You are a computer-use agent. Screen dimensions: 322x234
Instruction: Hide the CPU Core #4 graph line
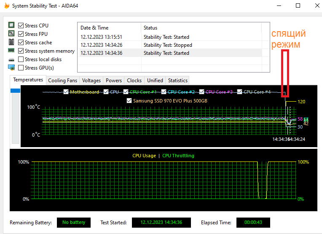(x=239, y=92)
